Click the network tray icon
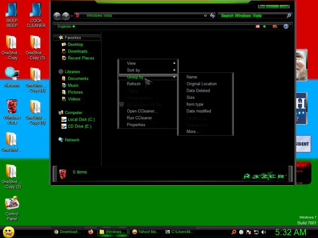Viewport: 318px width, 238px height. coord(256,232)
